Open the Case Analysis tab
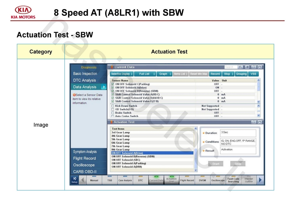The image size is (295, 204). (125, 180)
